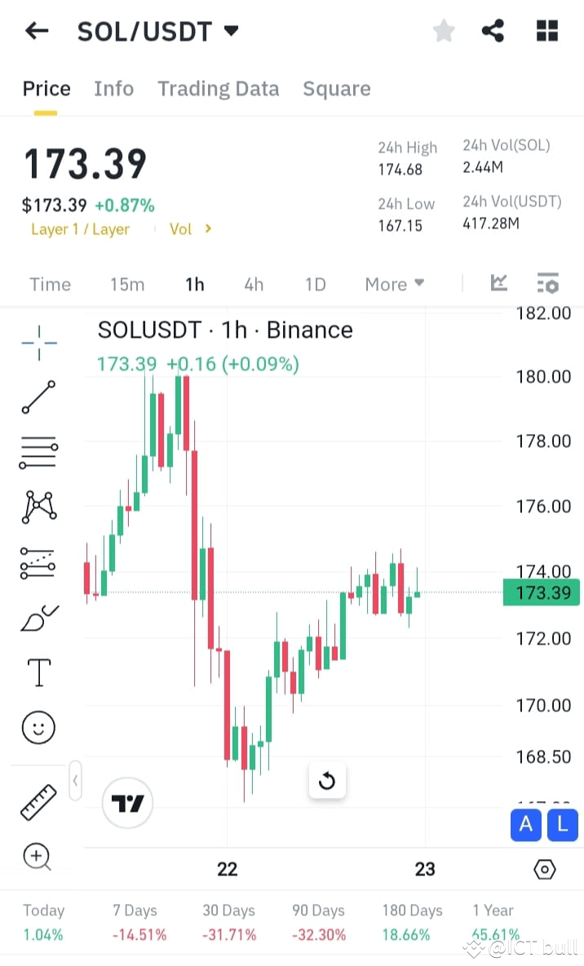Open the Info tab
Image resolution: width=584 pixels, height=966 pixels.
(113, 88)
